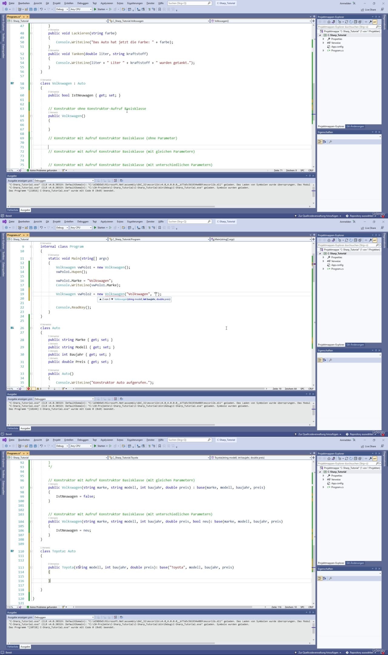Click Starten button in bottom window toolbar
388x655 pixels.
(99, 446)
